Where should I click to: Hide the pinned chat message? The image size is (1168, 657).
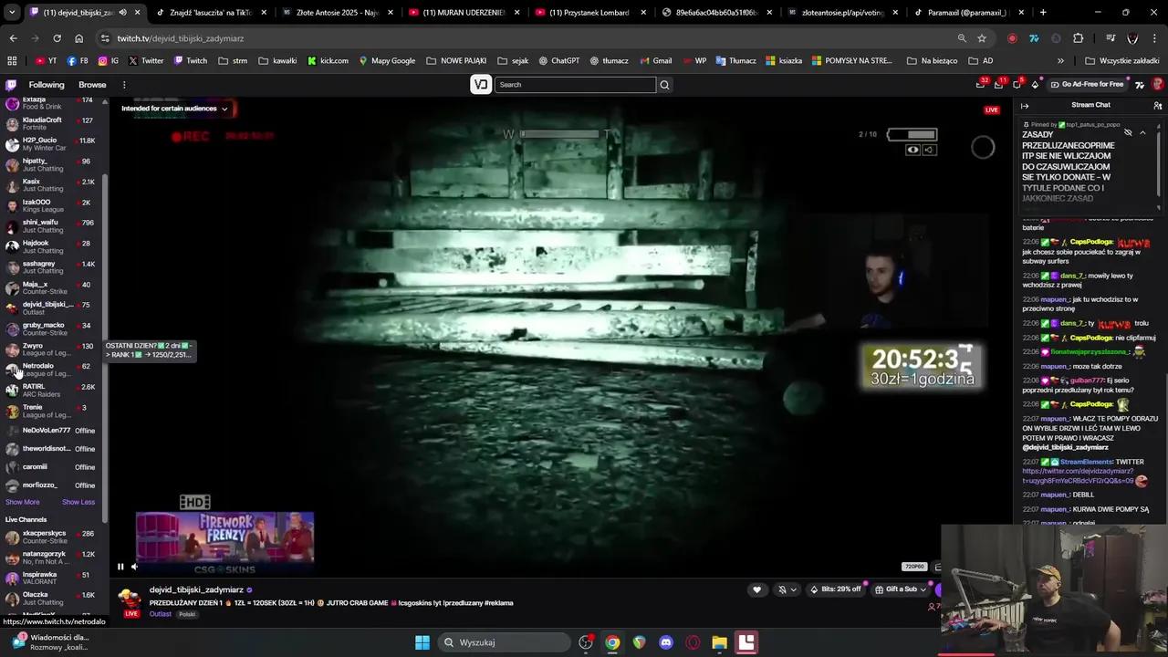pyautogui.click(x=1128, y=133)
